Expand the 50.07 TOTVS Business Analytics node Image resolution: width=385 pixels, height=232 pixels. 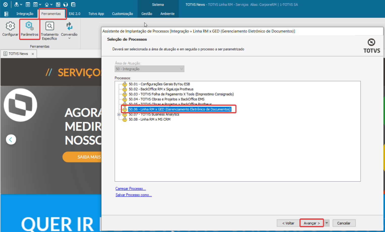pos(119,115)
